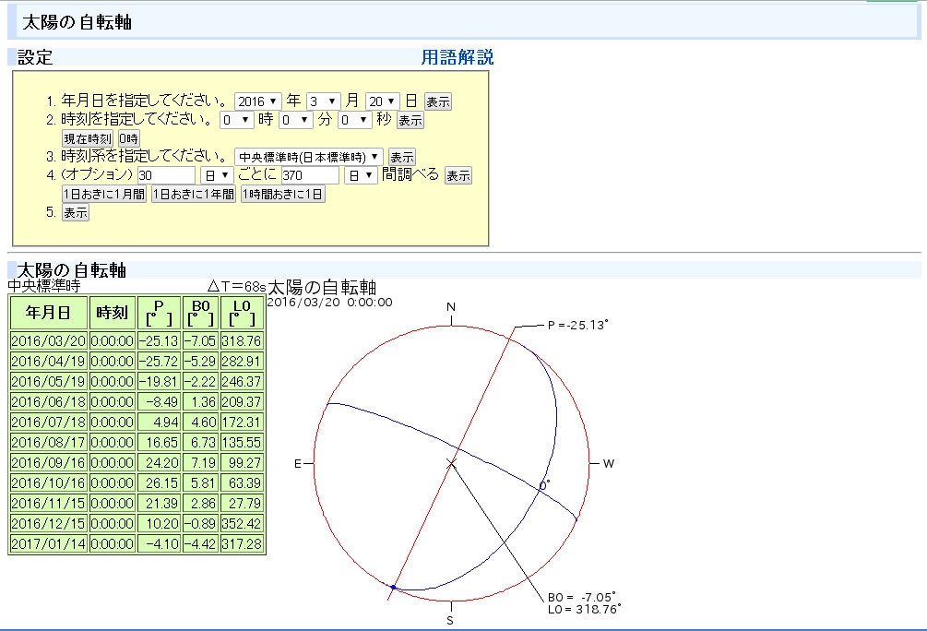Click the 1日おきに1月間 button
The height and width of the screenshot is (631, 927).
pos(104,194)
